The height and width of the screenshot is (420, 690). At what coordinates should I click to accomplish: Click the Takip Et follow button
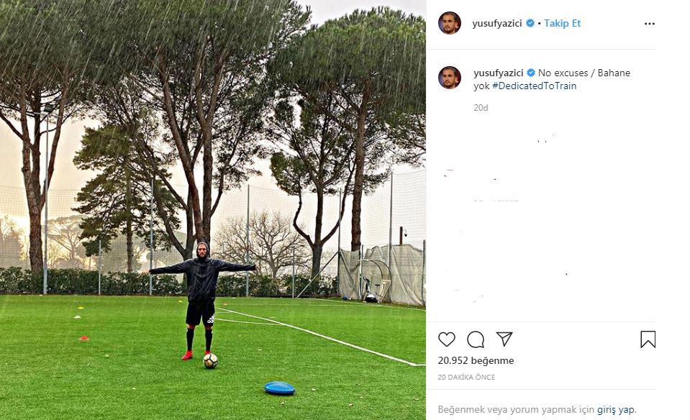[563, 23]
